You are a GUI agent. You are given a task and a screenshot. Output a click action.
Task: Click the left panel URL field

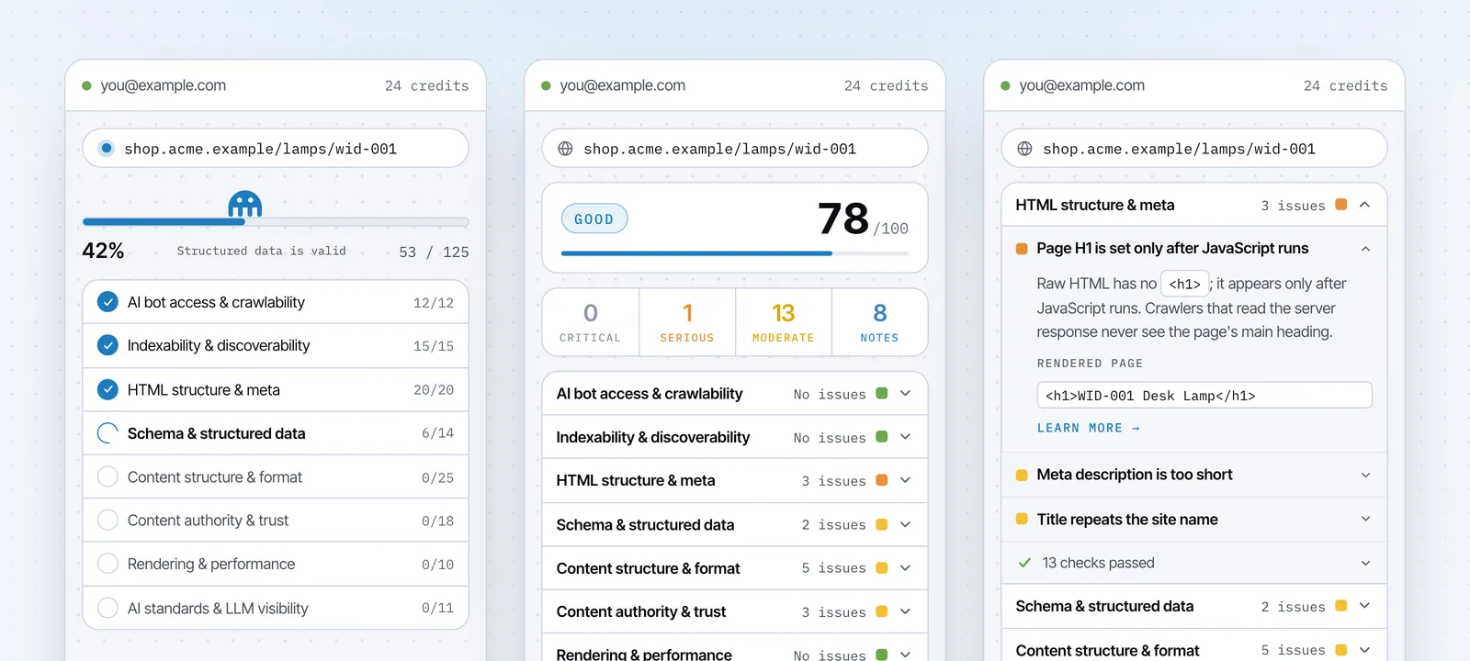pyautogui.click(x=276, y=148)
